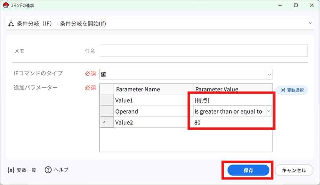Open the help question-mark icon

pyautogui.click(x=48, y=170)
